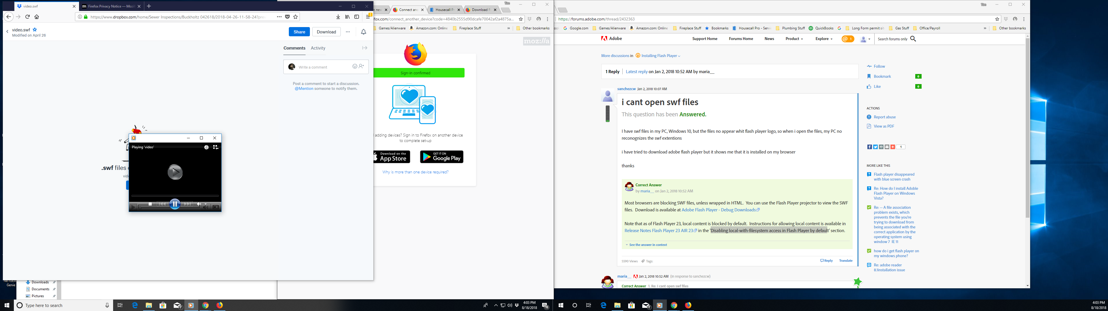Image resolution: width=1108 pixels, height=311 pixels.
Task: Open Support Home in Adobe menu
Action: 705,39
